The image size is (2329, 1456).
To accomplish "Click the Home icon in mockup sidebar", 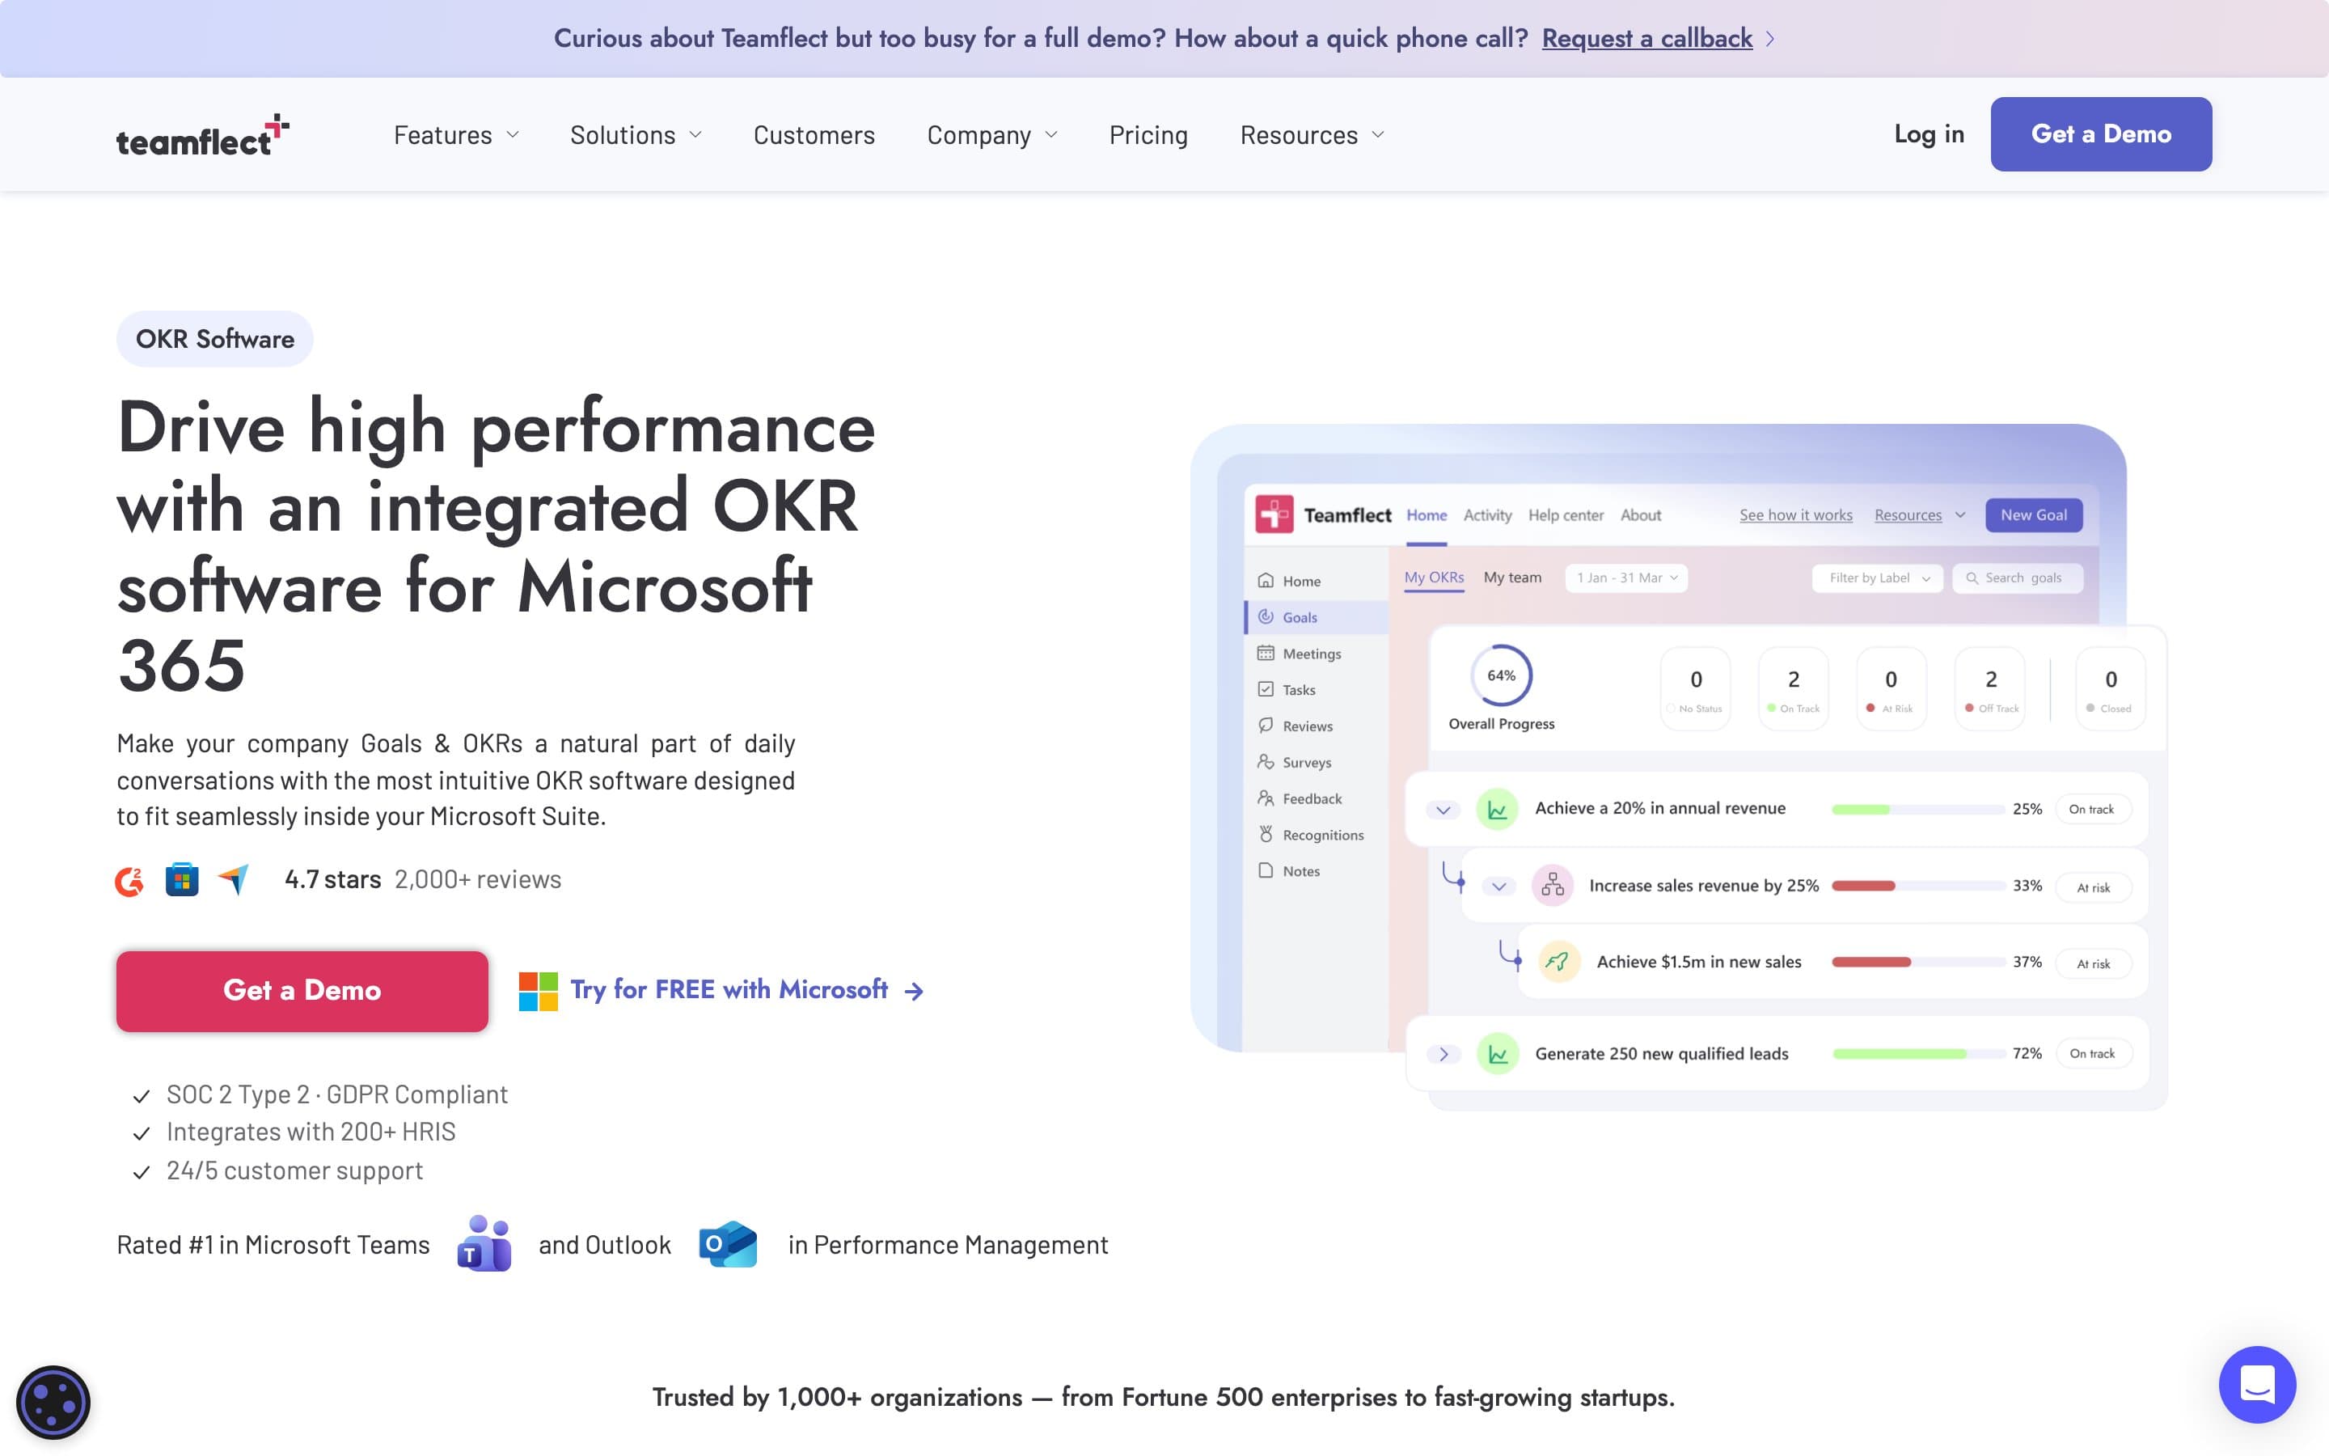I will tap(1266, 581).
